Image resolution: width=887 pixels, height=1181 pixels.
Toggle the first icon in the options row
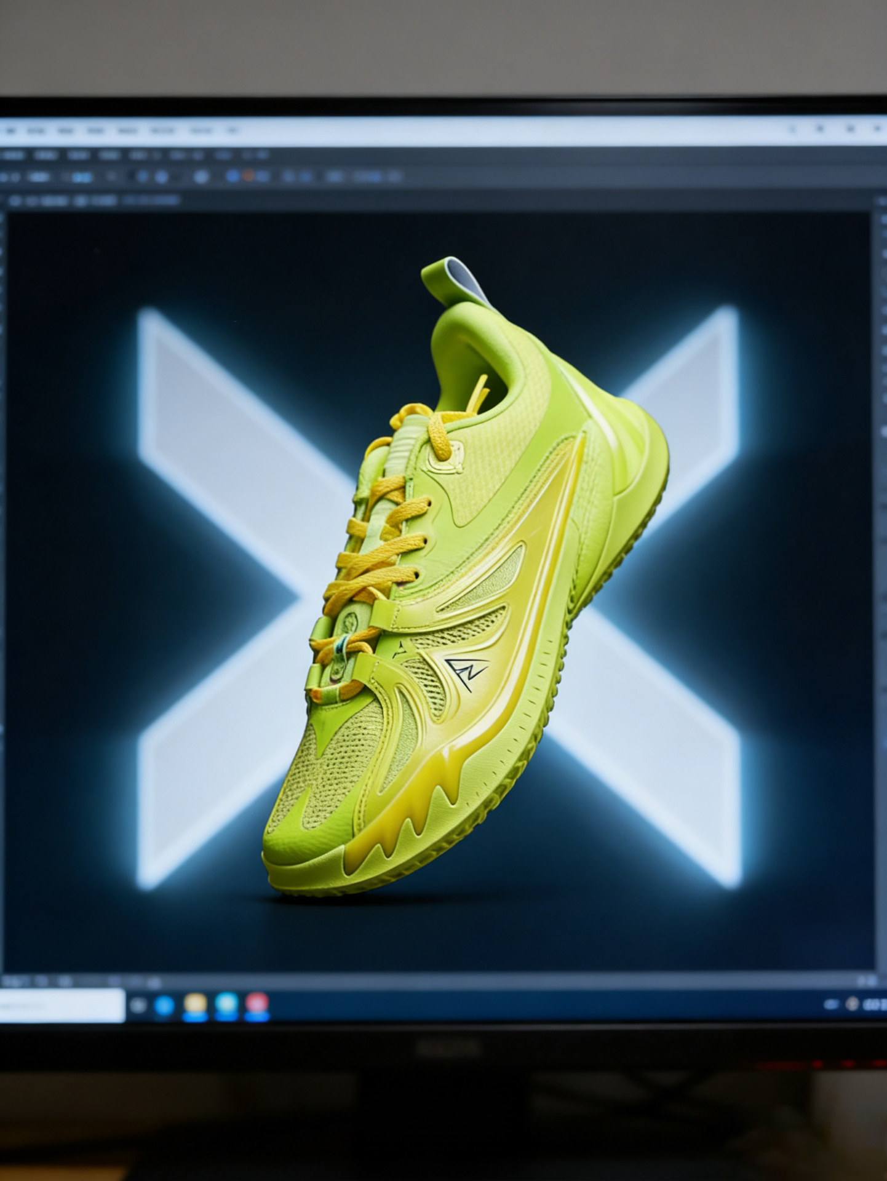[15, 201]
